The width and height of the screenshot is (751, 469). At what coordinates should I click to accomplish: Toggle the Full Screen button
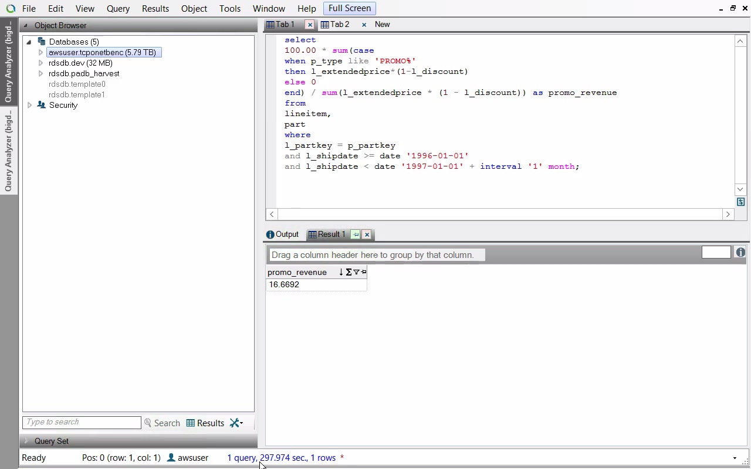(x=349, y=8)
